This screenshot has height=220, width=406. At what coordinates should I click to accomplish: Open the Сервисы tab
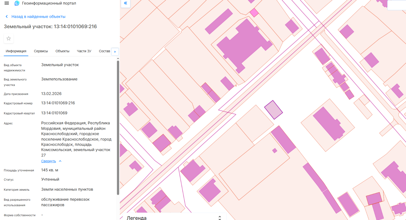tap(41, 51)
